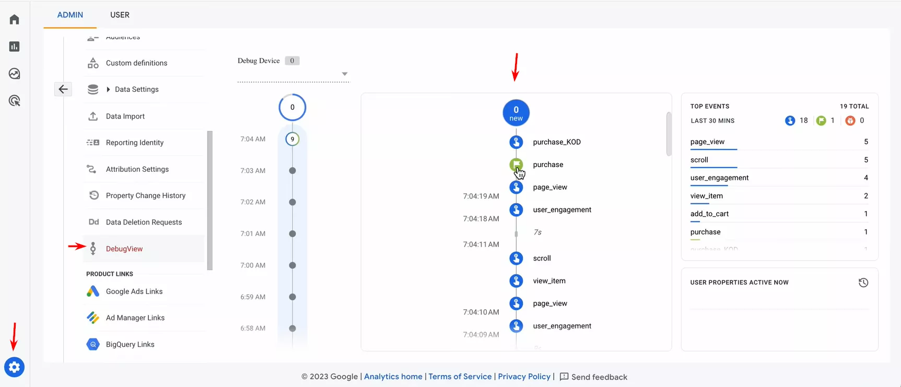Screen dimensions: 901x387
Task: Click the Reporting Identity icon
Action: point(93,143)
